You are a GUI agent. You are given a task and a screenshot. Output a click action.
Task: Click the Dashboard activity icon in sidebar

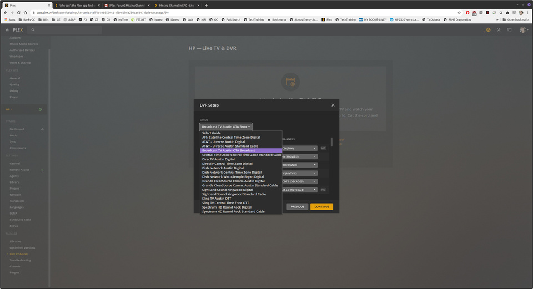coord(42,129)
